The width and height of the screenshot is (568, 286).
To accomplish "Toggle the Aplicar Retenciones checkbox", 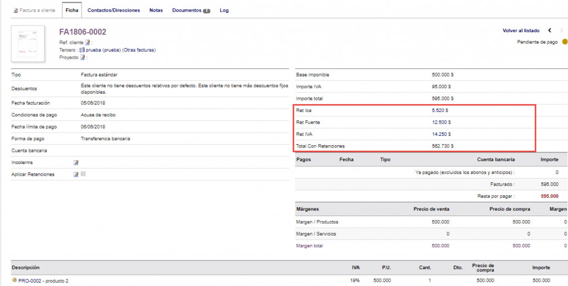I will pyautogui.click(x=84, y=174).
